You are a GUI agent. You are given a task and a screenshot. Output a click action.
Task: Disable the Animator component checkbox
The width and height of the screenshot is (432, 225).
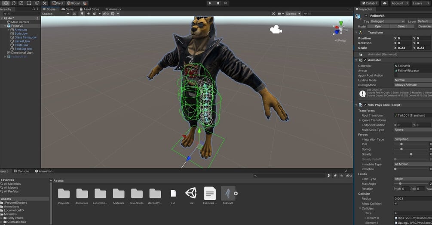pyautogui.click(x=365, y=60)
